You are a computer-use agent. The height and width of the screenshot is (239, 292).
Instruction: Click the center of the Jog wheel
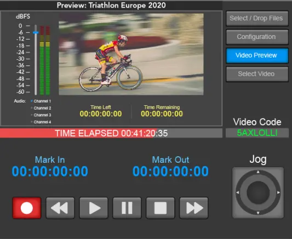tap(258, 192)
